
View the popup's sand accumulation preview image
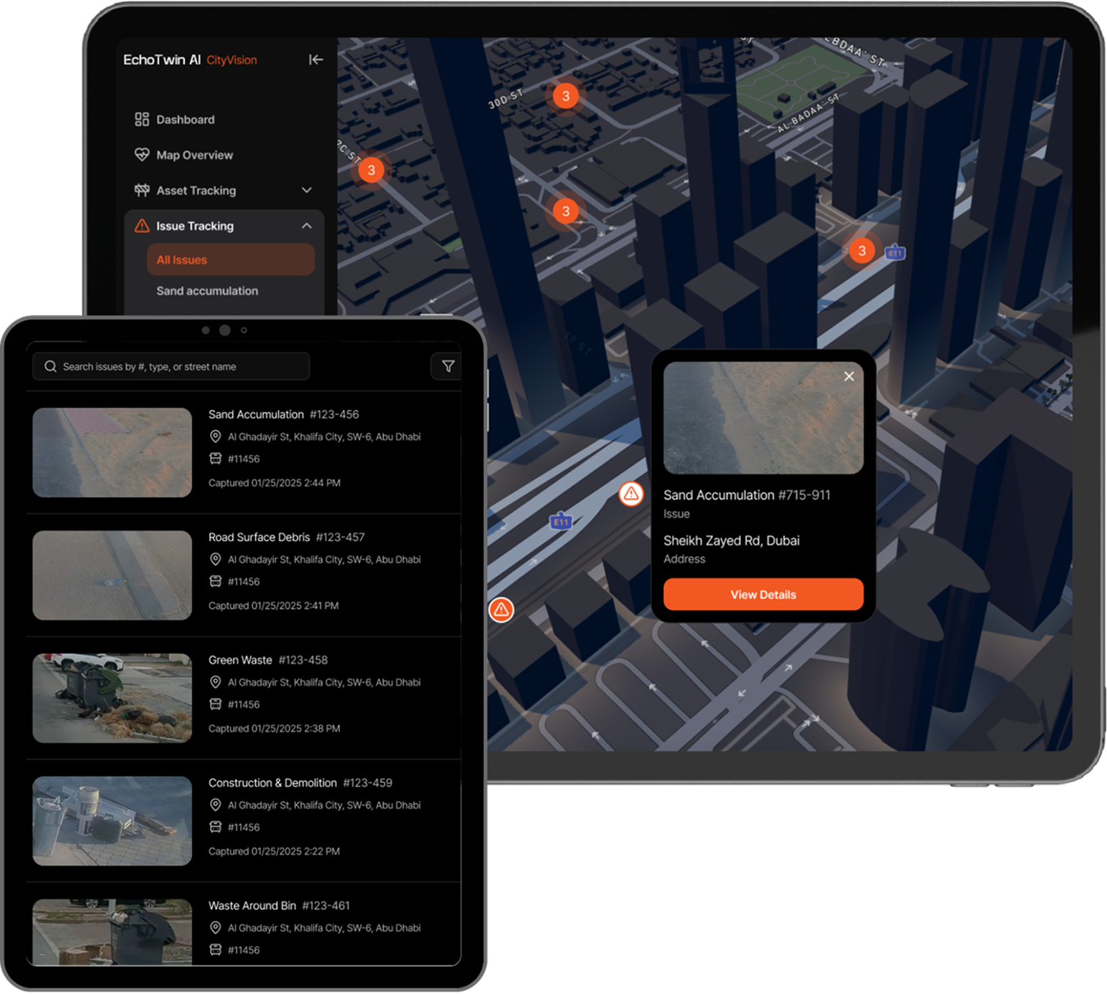pyautogui.click(x=763, y=418)
